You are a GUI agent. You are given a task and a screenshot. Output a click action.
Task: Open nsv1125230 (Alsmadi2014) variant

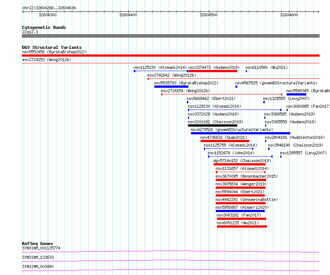[x=160, y=67]
